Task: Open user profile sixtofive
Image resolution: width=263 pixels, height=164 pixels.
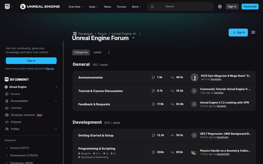Action: coord(219,93)
